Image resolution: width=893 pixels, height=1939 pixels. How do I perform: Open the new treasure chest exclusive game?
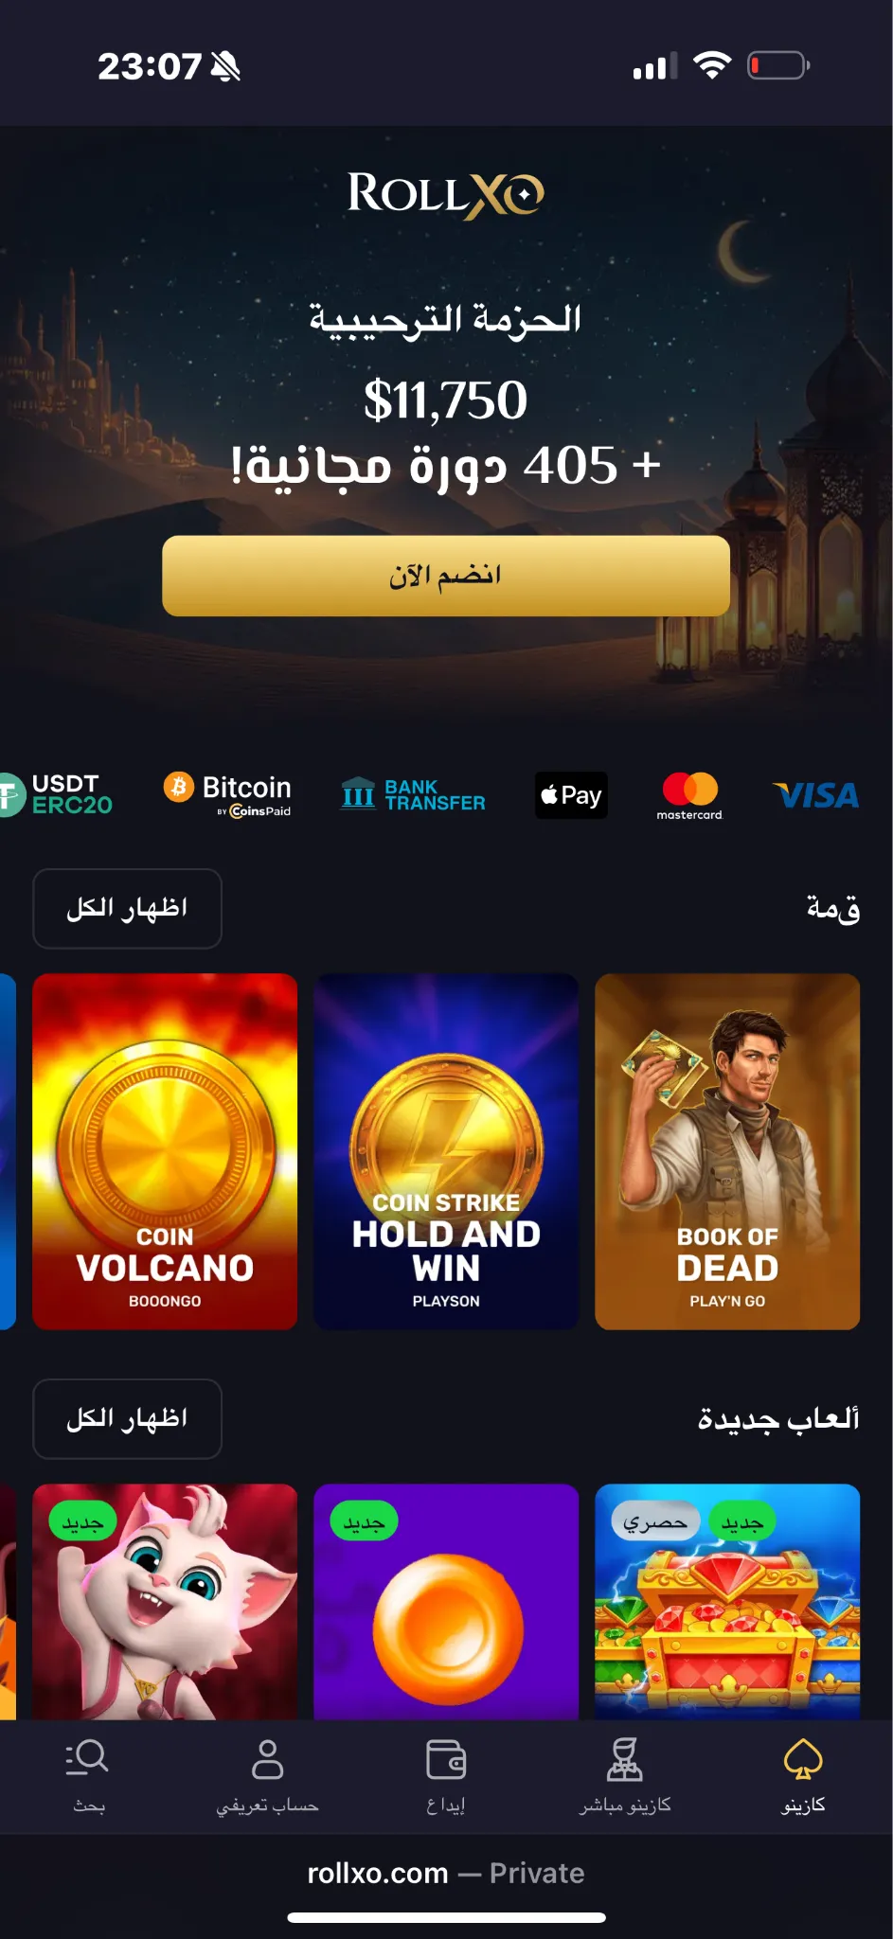pos(727,1602)
